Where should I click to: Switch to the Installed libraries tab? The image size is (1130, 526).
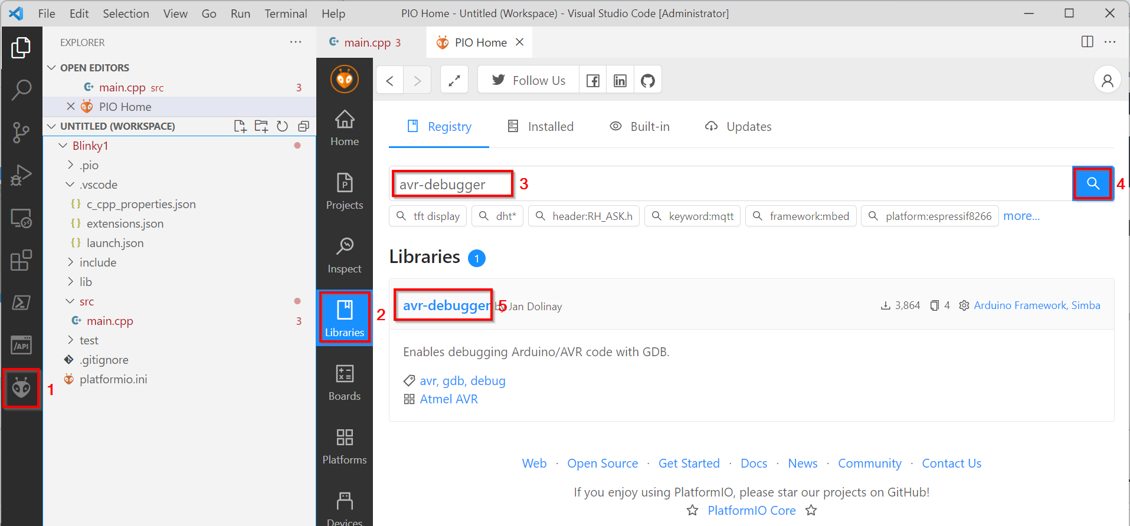[541, 127]
